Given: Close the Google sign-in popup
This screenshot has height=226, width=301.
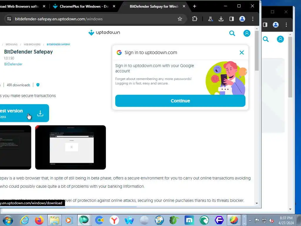Looking at the screenshot, I should click(242, 52).
